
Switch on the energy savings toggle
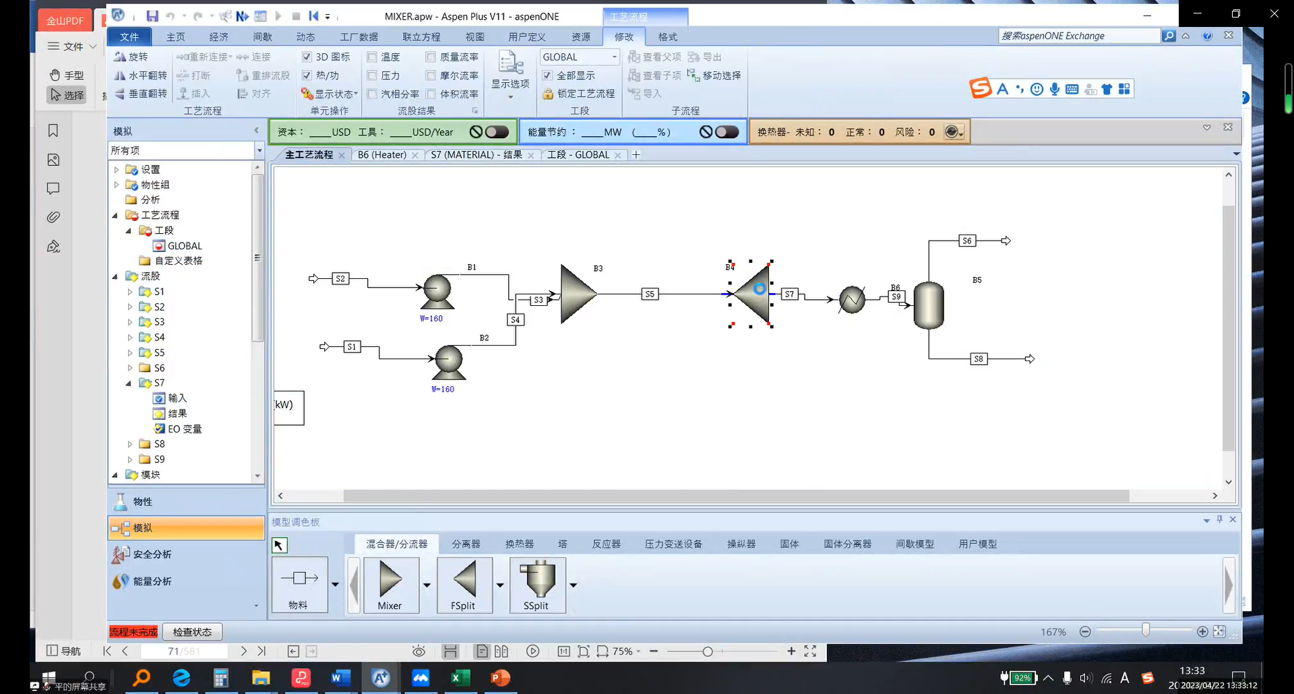pos(727,132)
